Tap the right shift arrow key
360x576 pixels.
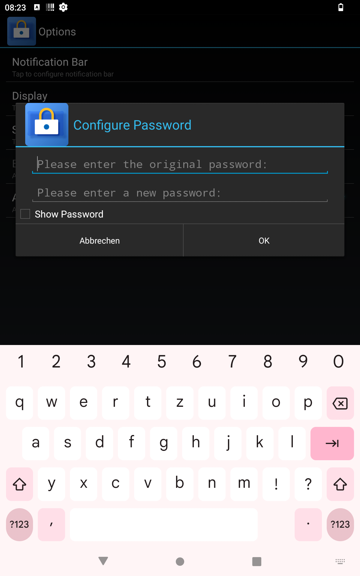click(x=340, y=484)
